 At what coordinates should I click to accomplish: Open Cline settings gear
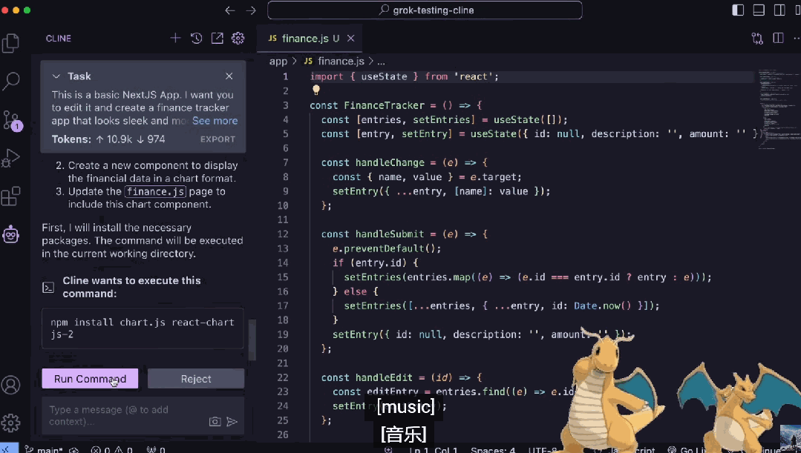coord(238,39)
